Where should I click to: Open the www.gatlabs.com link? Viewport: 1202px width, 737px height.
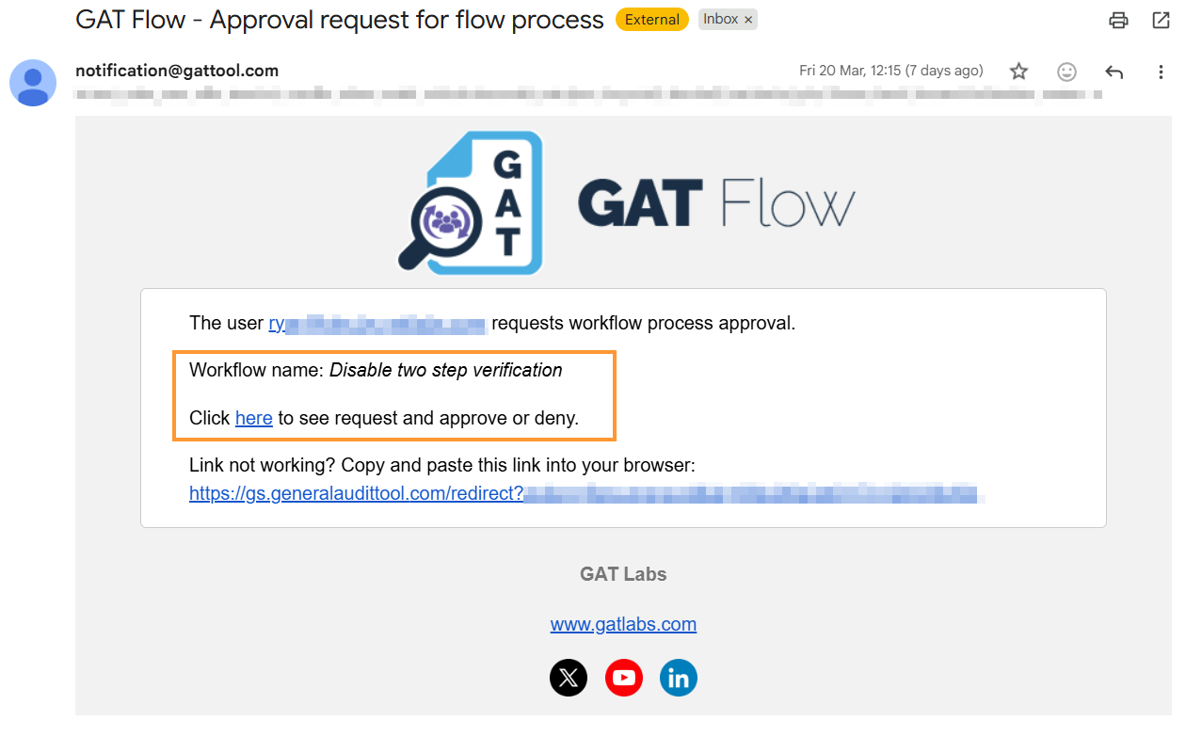pyautogui.click(x=623, y=624)
